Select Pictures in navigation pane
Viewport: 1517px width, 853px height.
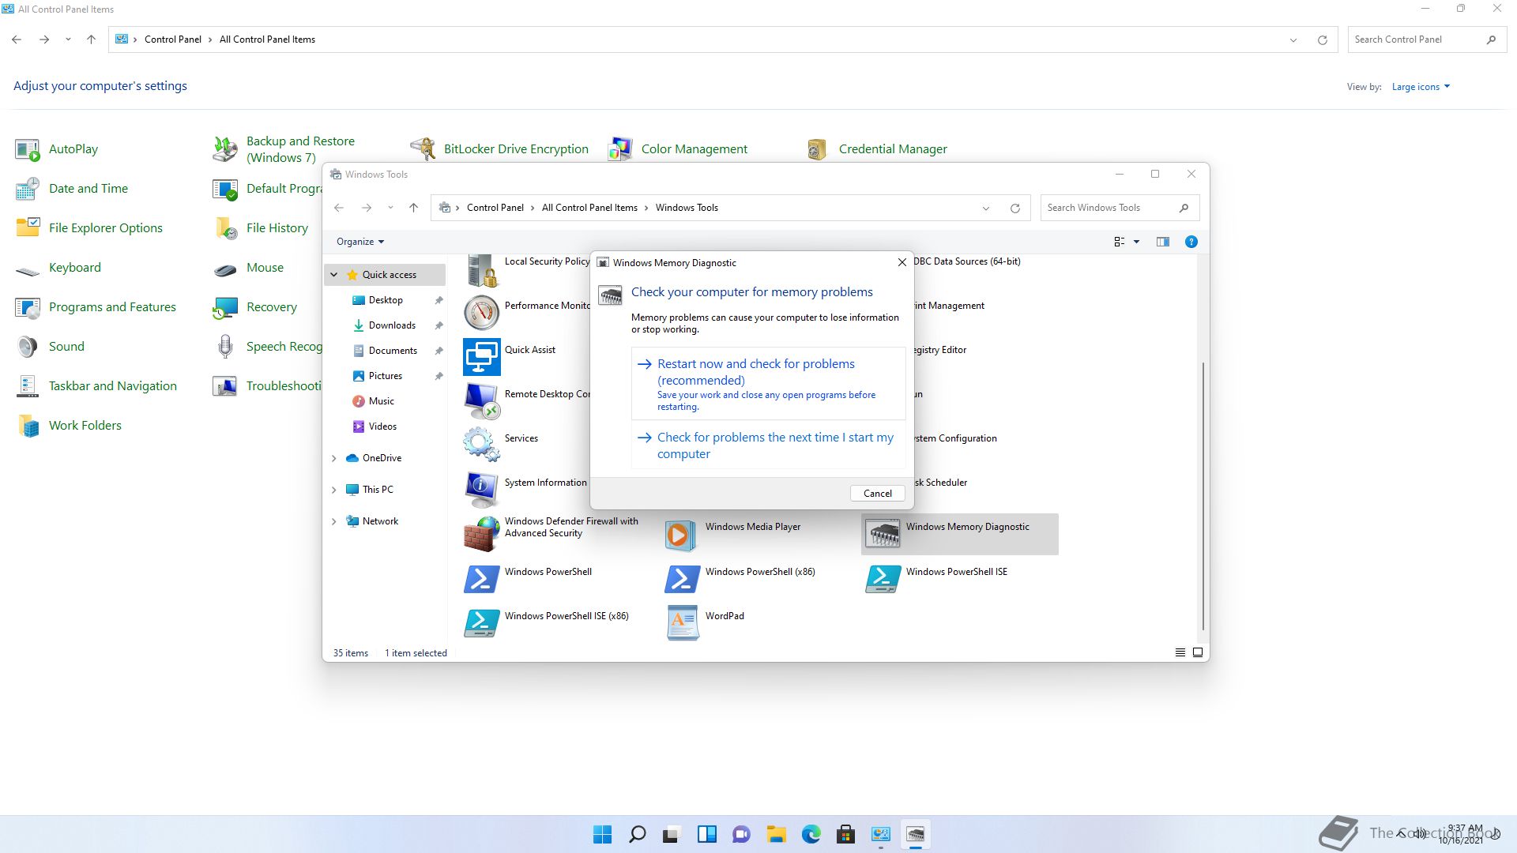pos(386,376)
